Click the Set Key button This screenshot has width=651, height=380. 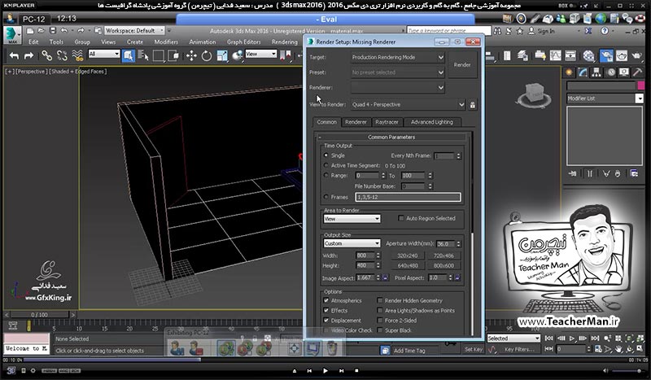474,349
